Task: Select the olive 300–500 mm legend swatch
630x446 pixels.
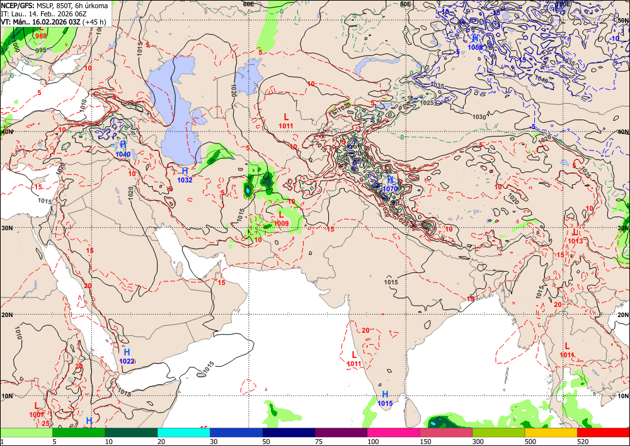Action: click(x=498, y=433)
